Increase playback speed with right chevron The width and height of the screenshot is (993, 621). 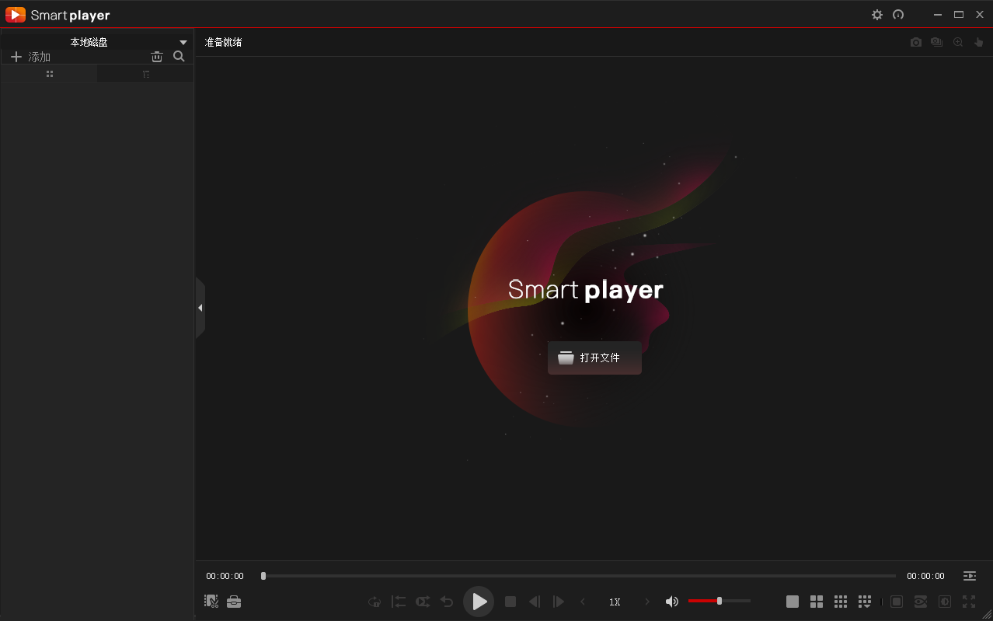tap(647, 602)
